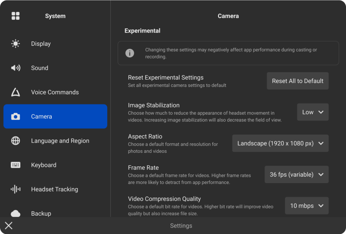The height and width of the screenshot is (234, 346).
Task: Click the Sound speaker icon
Action: (15, 68)
